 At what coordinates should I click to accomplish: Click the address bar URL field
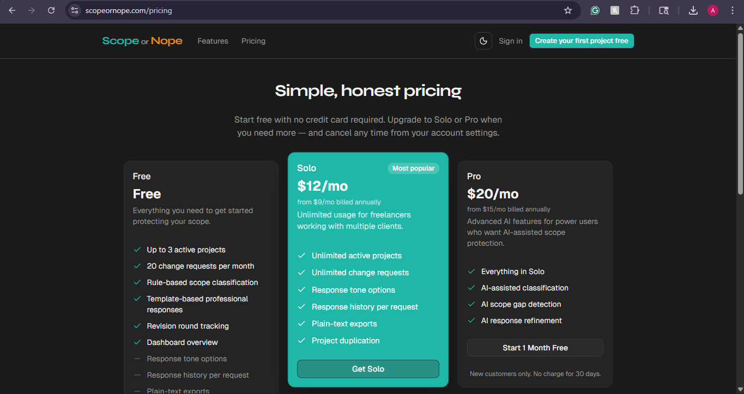322,10
